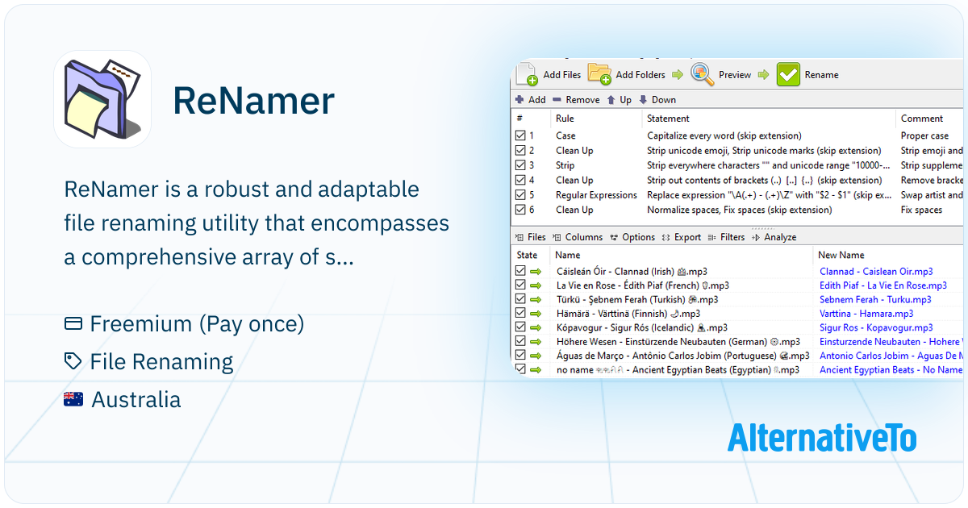Click 'Proper case' comment

pos(925,136)
